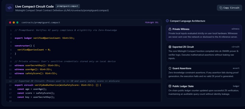Click the database icon on Public Ledger State
Screen dimensions: 245x109
point(170,86)
